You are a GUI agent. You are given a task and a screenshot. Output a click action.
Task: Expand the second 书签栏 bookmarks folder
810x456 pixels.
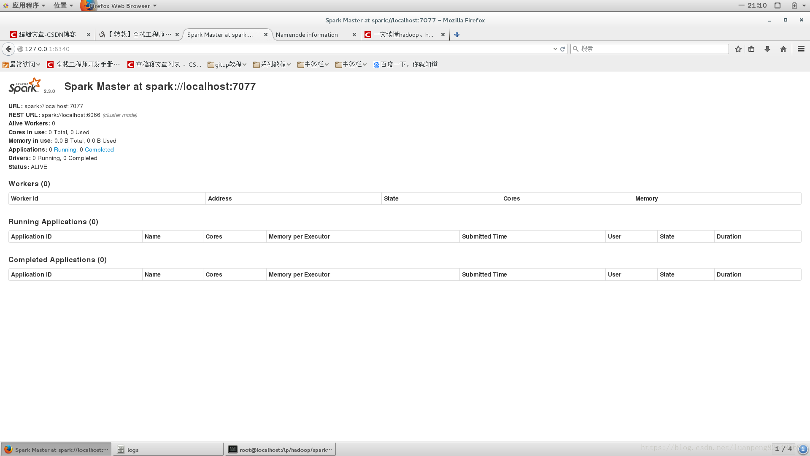click(x=351, y=65)
